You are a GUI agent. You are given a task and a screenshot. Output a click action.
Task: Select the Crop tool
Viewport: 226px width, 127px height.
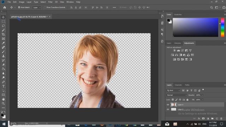[x=3, y=35]
